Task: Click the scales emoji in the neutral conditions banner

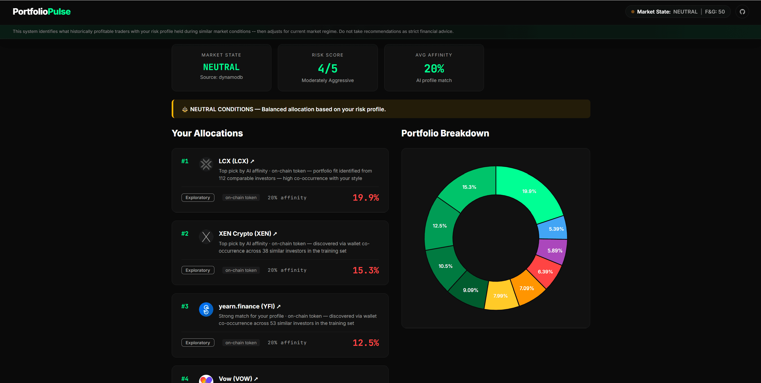Action: tap(184, 109)
